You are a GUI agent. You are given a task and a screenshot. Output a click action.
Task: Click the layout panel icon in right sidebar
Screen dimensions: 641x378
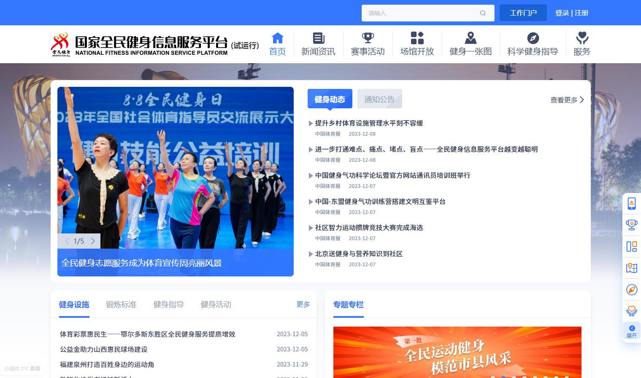(631, 247)
